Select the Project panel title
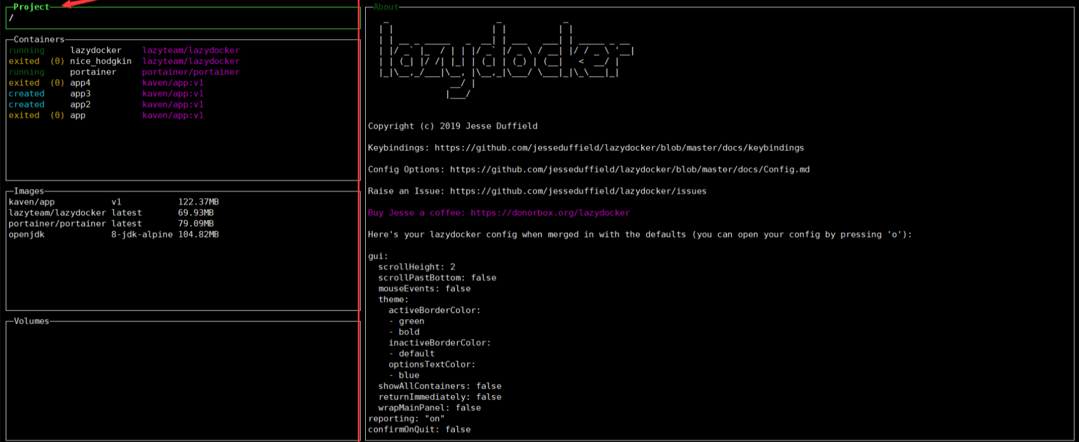The height and width of the screenshot is (442, 1079). coord(32,7)
